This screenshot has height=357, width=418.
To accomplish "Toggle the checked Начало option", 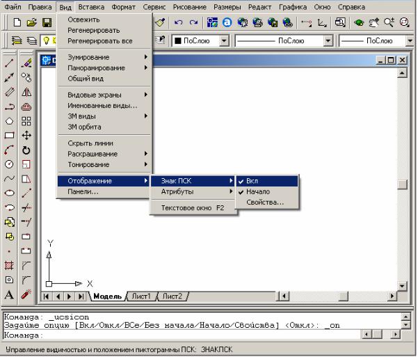I will pos(267,191).
